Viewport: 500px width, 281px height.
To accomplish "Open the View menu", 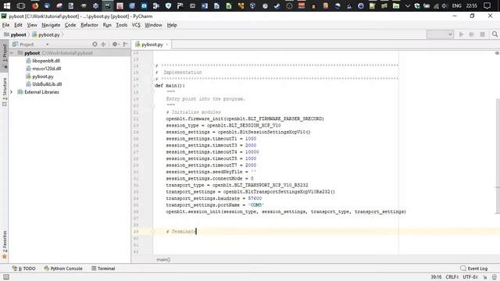I will pyautogui.click(x=32, y=25).
